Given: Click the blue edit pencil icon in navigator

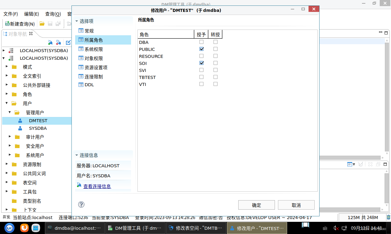Looking at the screenshot, I should coord(68,42).
